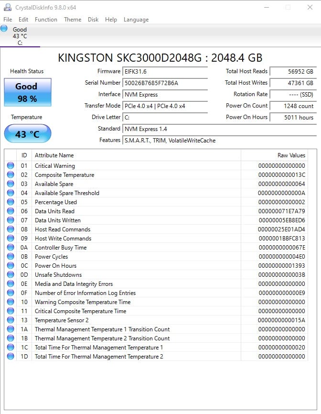Click the status icon for Controller Busy Time
Viewport: 321px width, 414px height.
click(x=11, y=248)
